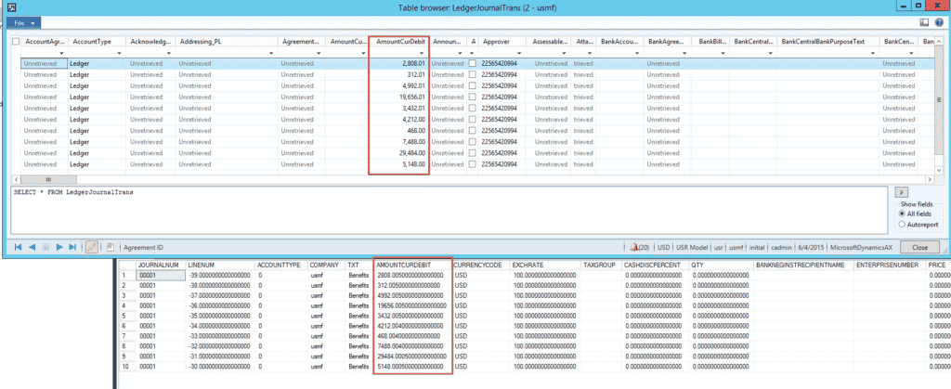Tick the checkbox in the 19,656.01 row
Image resolution: width=951 pixels, height=389 pixels.
pyautogui.click(x=473, y=97)
